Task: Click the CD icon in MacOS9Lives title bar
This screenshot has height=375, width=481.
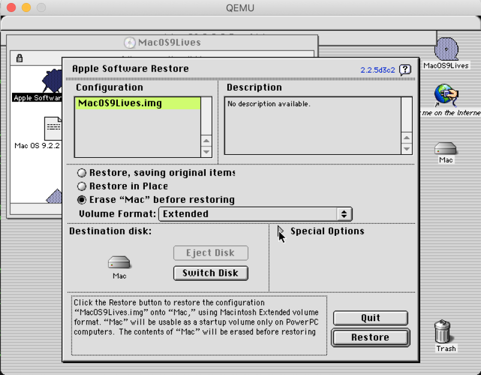Action: (129, 43)
